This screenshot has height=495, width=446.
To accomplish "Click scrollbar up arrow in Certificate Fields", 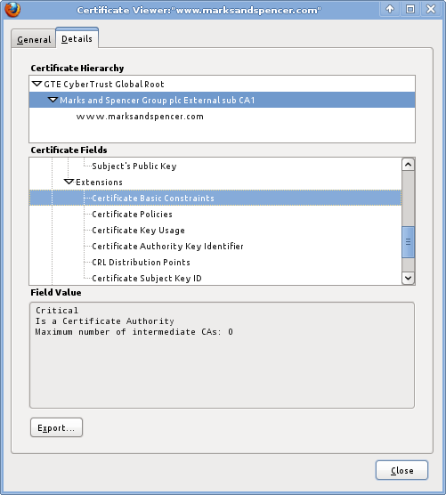I will click(408, 165).
